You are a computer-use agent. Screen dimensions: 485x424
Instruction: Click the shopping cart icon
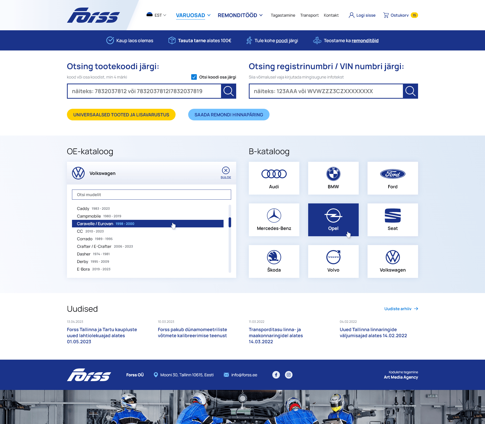tap(386, 15)
